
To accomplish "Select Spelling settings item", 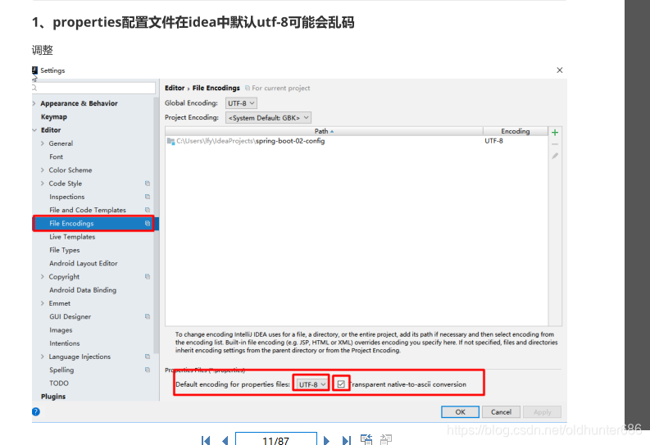I will point(61,370).
